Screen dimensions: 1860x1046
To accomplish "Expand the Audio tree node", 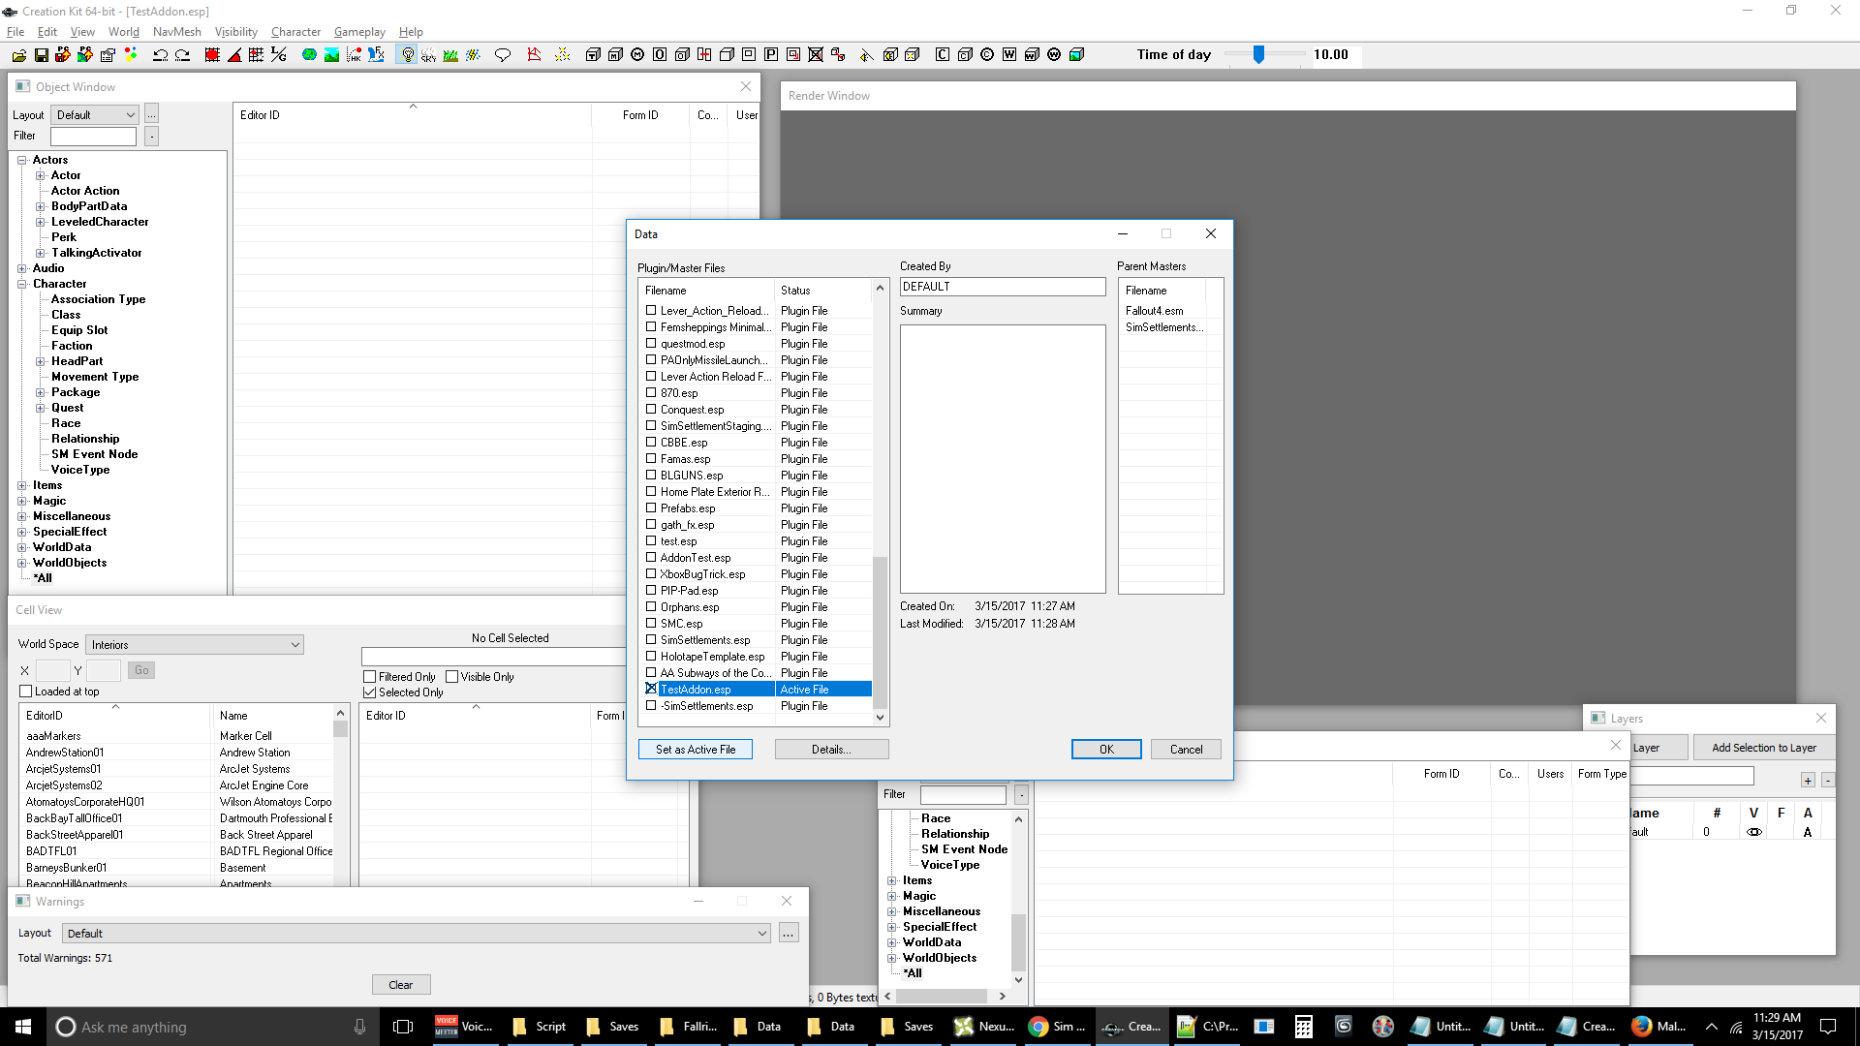I will 21,268.
